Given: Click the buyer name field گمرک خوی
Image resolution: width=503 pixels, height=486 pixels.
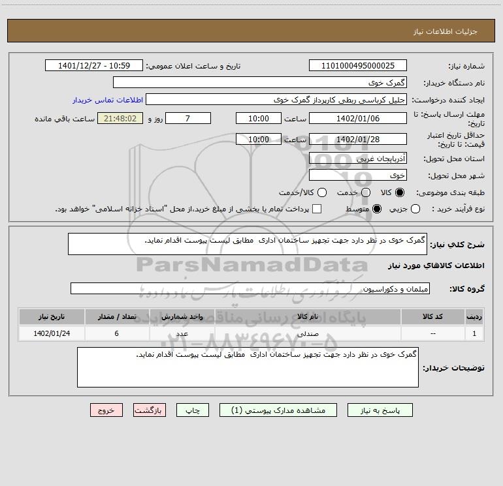Looking at the screenshot, I should (260, 82).
